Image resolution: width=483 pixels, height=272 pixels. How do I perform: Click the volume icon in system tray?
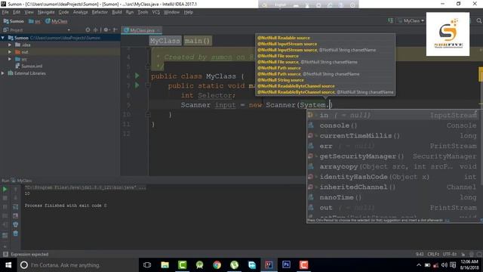pos(444,265)
